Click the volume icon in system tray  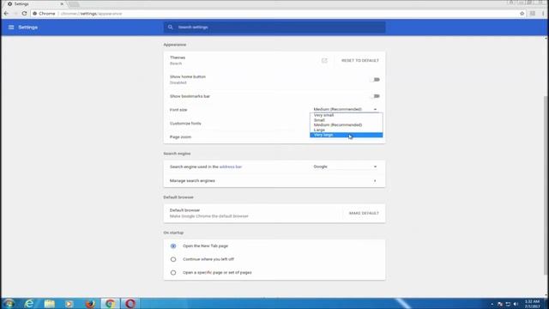click(x=516, y=304)
